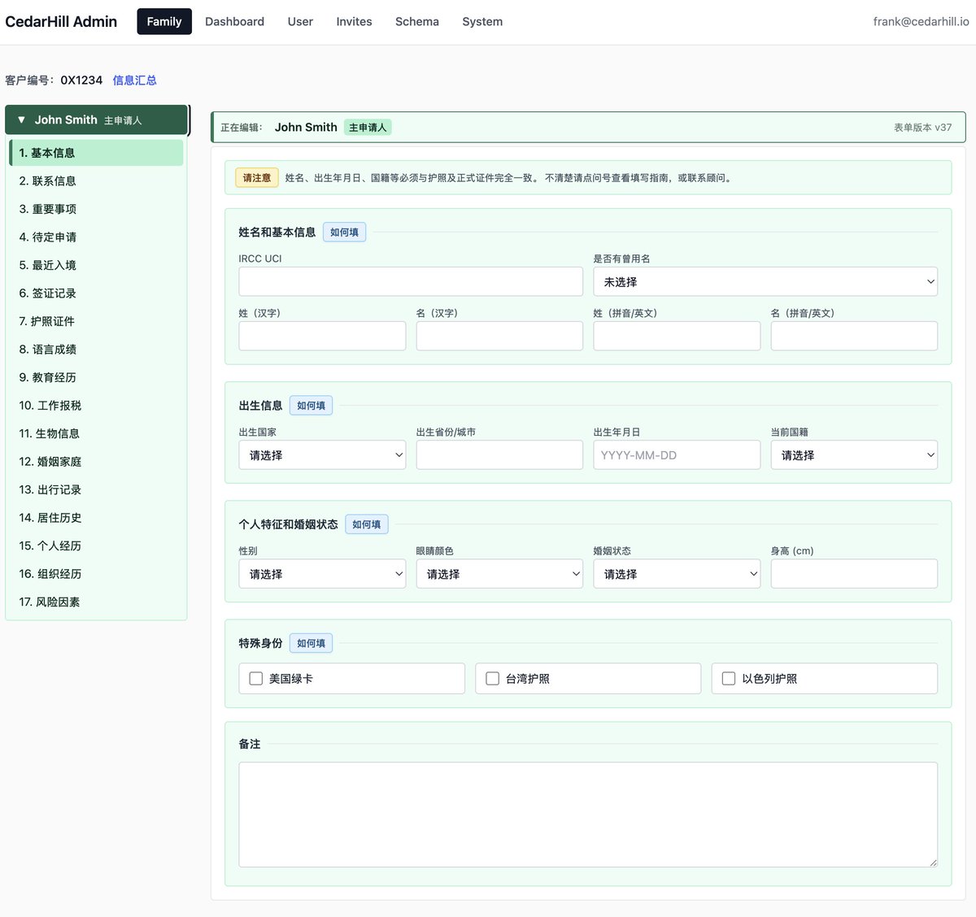Select 7. 护照证件 in sidebar
Viewport: 976px width, 917px height.
(96, 321)
